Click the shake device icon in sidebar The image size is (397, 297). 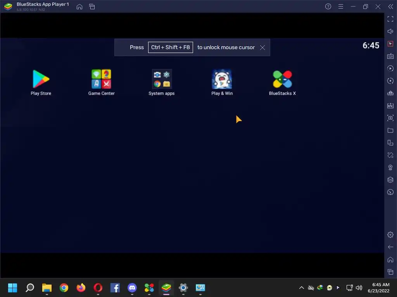click(x=390, y=155)
